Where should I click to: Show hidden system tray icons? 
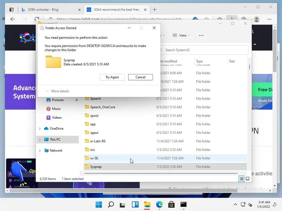[x=235, y=204]
